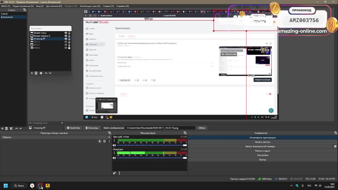This screenshot has height=190, width=338.
Task: Move the selected source down in Источники
Action: [x=50, y=73]
